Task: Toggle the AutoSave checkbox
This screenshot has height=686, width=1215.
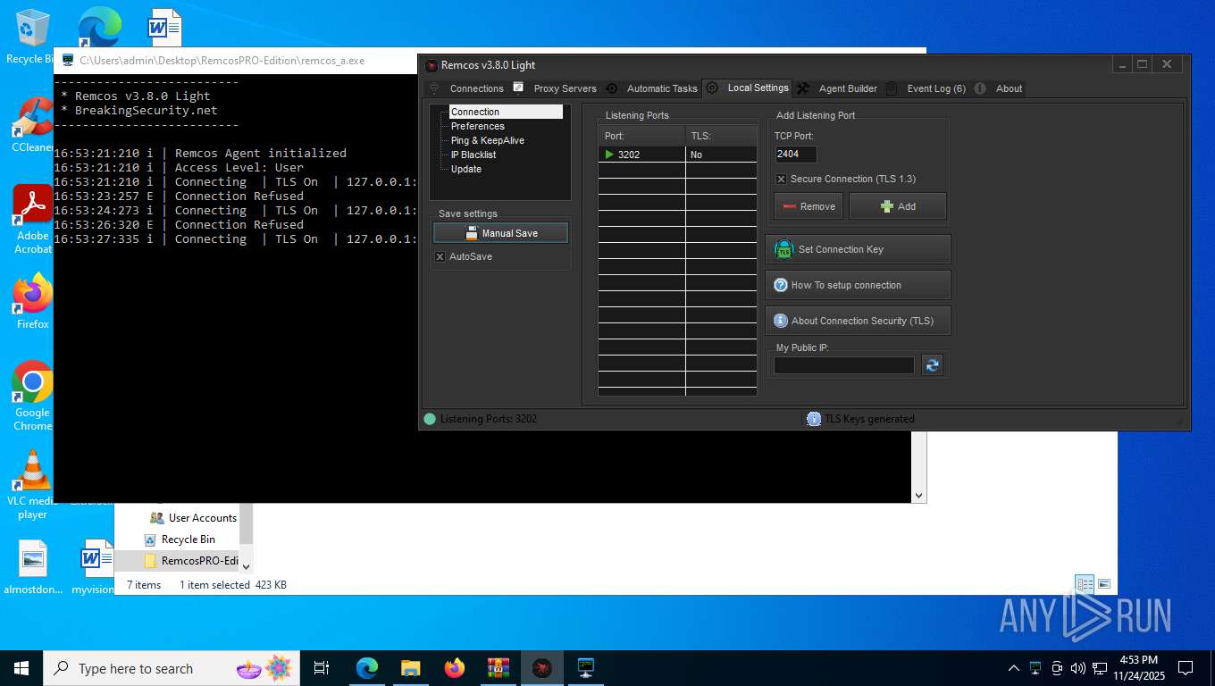Action: click(440, 256)
